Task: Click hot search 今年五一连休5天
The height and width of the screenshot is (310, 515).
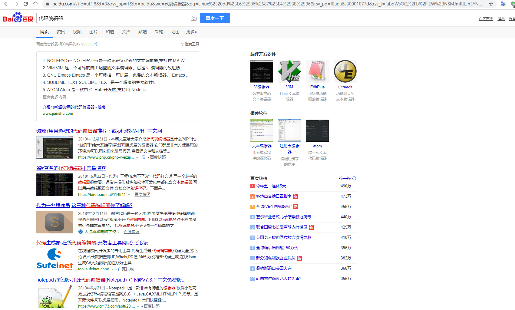Action: pos(271,186)
